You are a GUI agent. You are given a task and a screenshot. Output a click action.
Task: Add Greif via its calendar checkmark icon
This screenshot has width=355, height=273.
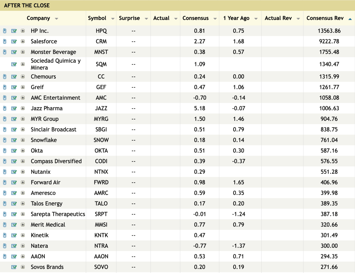point(14,87)
